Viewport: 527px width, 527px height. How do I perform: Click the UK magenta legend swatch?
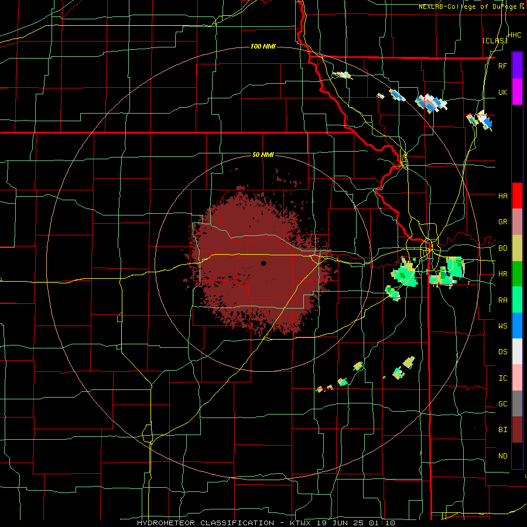pos(517,92)
